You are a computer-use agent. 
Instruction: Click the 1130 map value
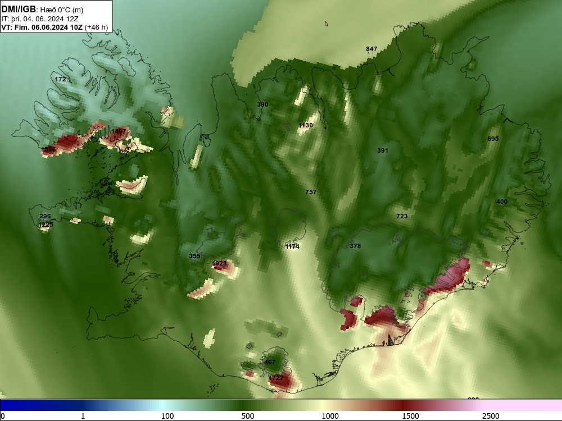click(306, 125)
